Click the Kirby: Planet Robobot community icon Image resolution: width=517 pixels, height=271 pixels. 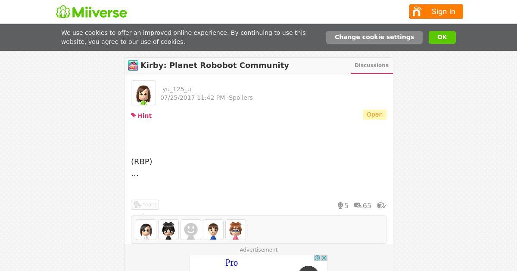click(133, 65)
